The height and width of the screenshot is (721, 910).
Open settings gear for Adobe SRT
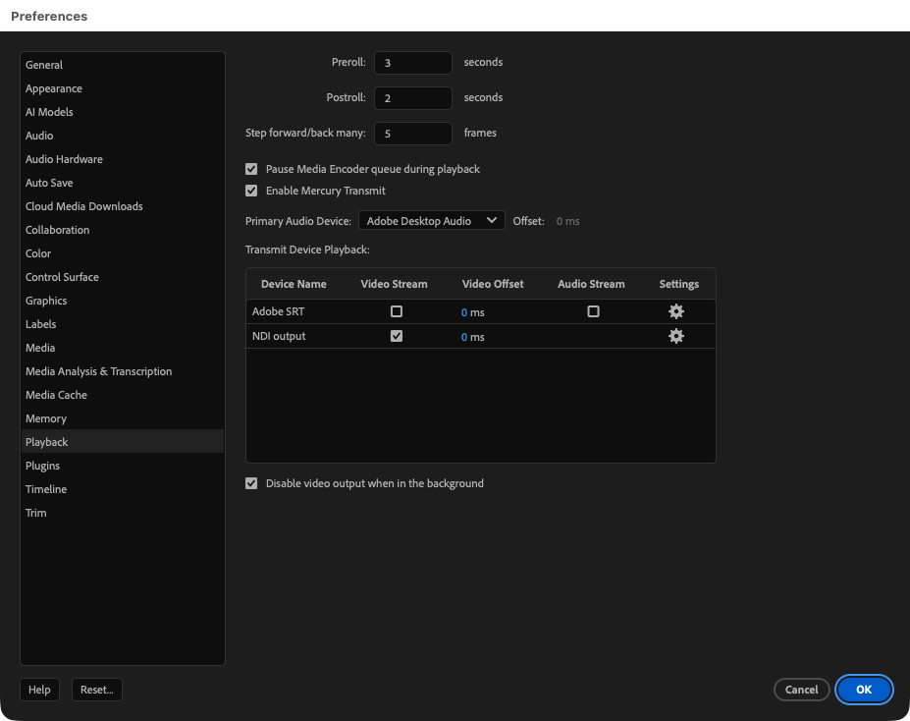(676, 311)
